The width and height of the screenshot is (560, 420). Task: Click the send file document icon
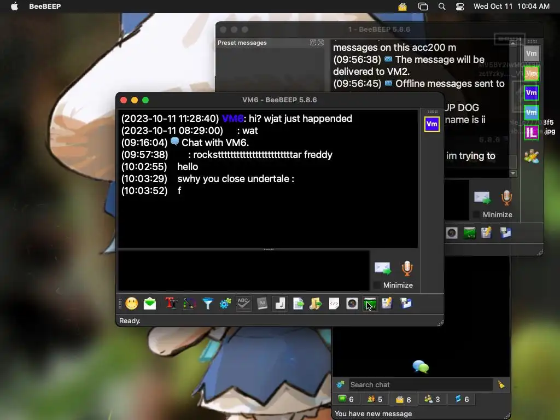click(298, 304)
